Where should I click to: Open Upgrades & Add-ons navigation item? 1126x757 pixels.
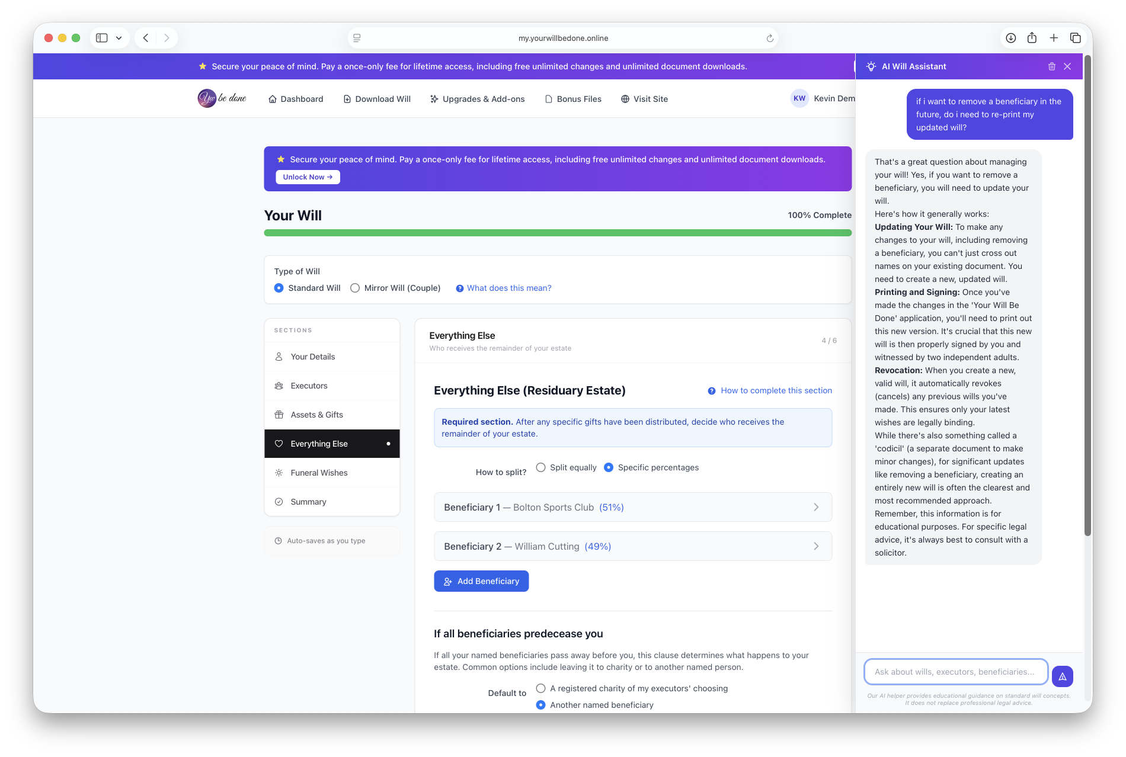(x=478, y=99)
